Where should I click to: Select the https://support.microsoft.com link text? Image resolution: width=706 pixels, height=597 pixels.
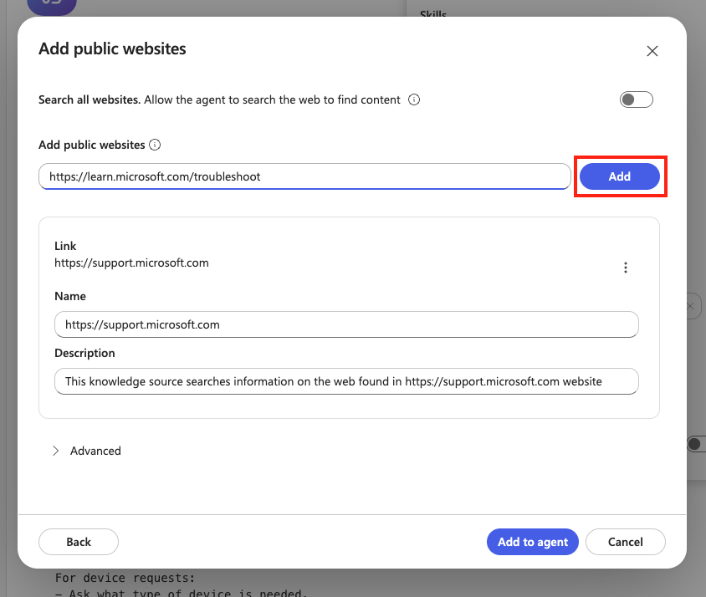click(x=131, y=263)
